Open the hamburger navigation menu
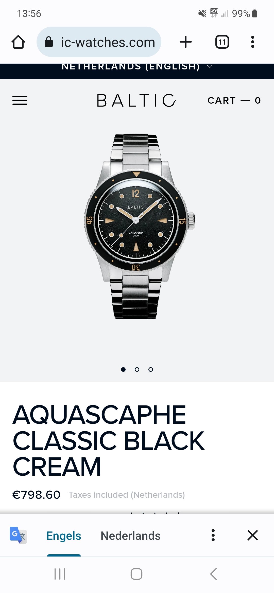The image size is (274, 593). [20, 100]
